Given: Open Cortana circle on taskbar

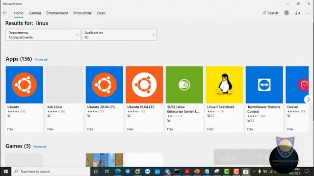Looking at the screenshot, I should (96, 172).
